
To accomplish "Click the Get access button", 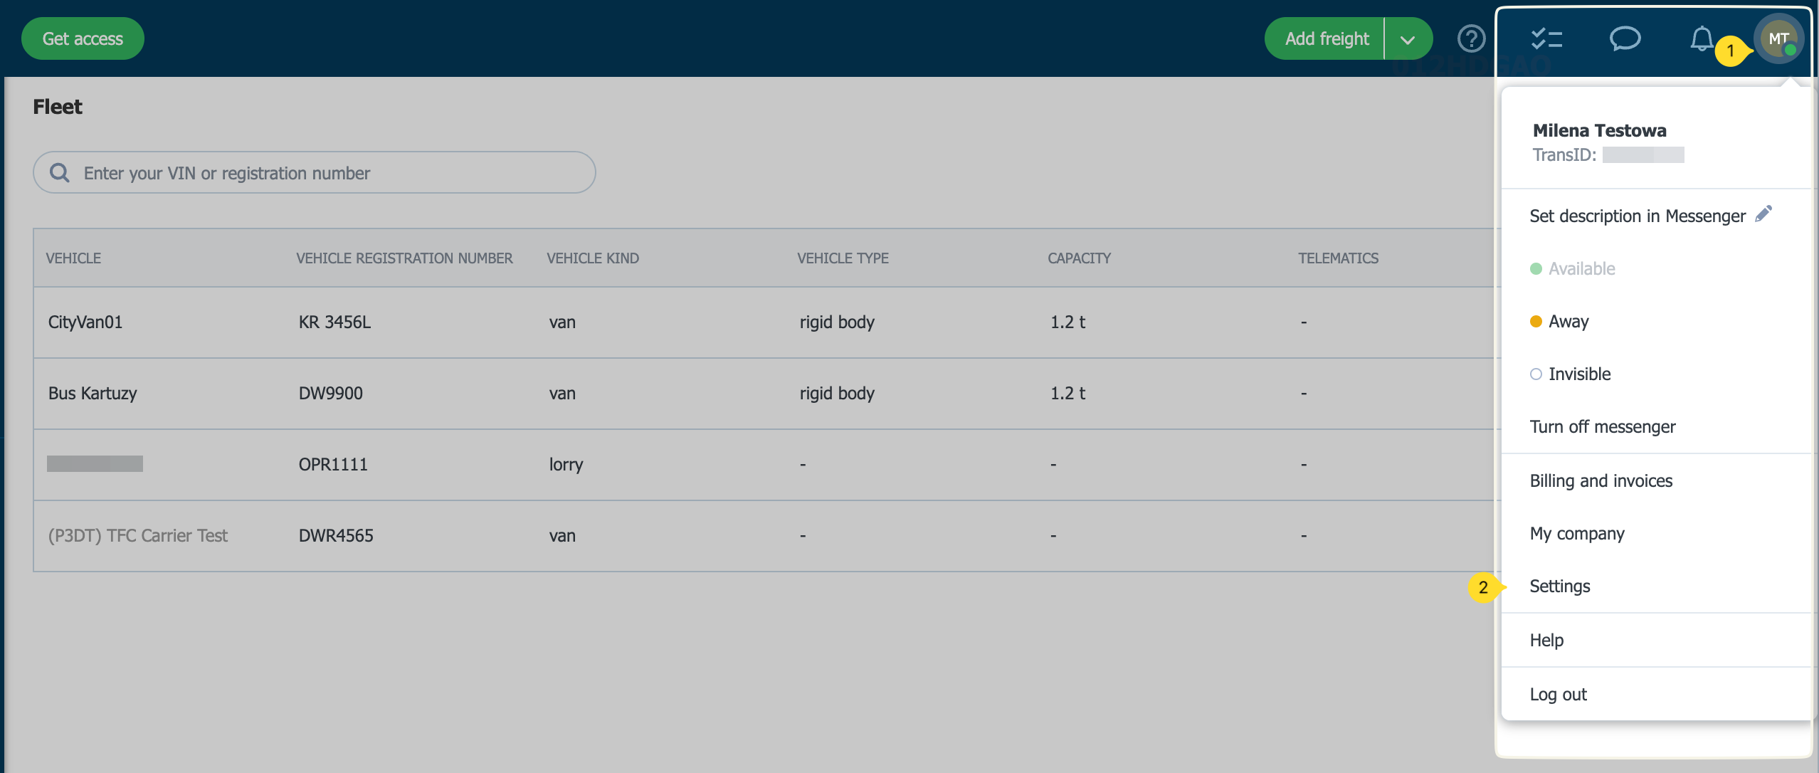I will pyautogui.click(x=83, y=38).
